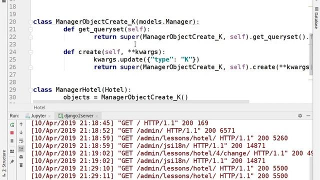
Task: Rerun the django2server configuration
Action: click(x=12, y=124)
